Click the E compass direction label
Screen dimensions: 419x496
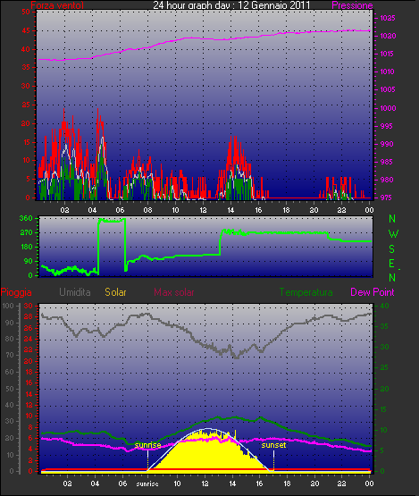392,264
